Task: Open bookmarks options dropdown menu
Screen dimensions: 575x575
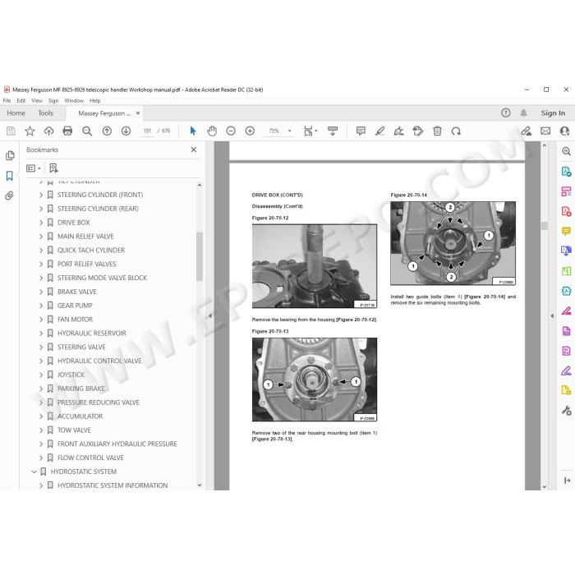Action: (x=34, y=168)
